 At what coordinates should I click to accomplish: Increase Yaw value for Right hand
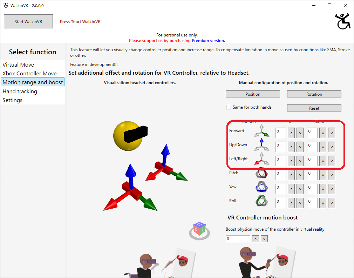tap(323, 189)
